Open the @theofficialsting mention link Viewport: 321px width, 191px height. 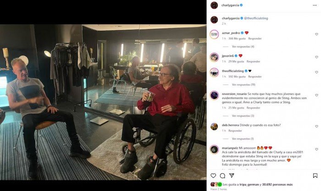[x=256, y=18]
